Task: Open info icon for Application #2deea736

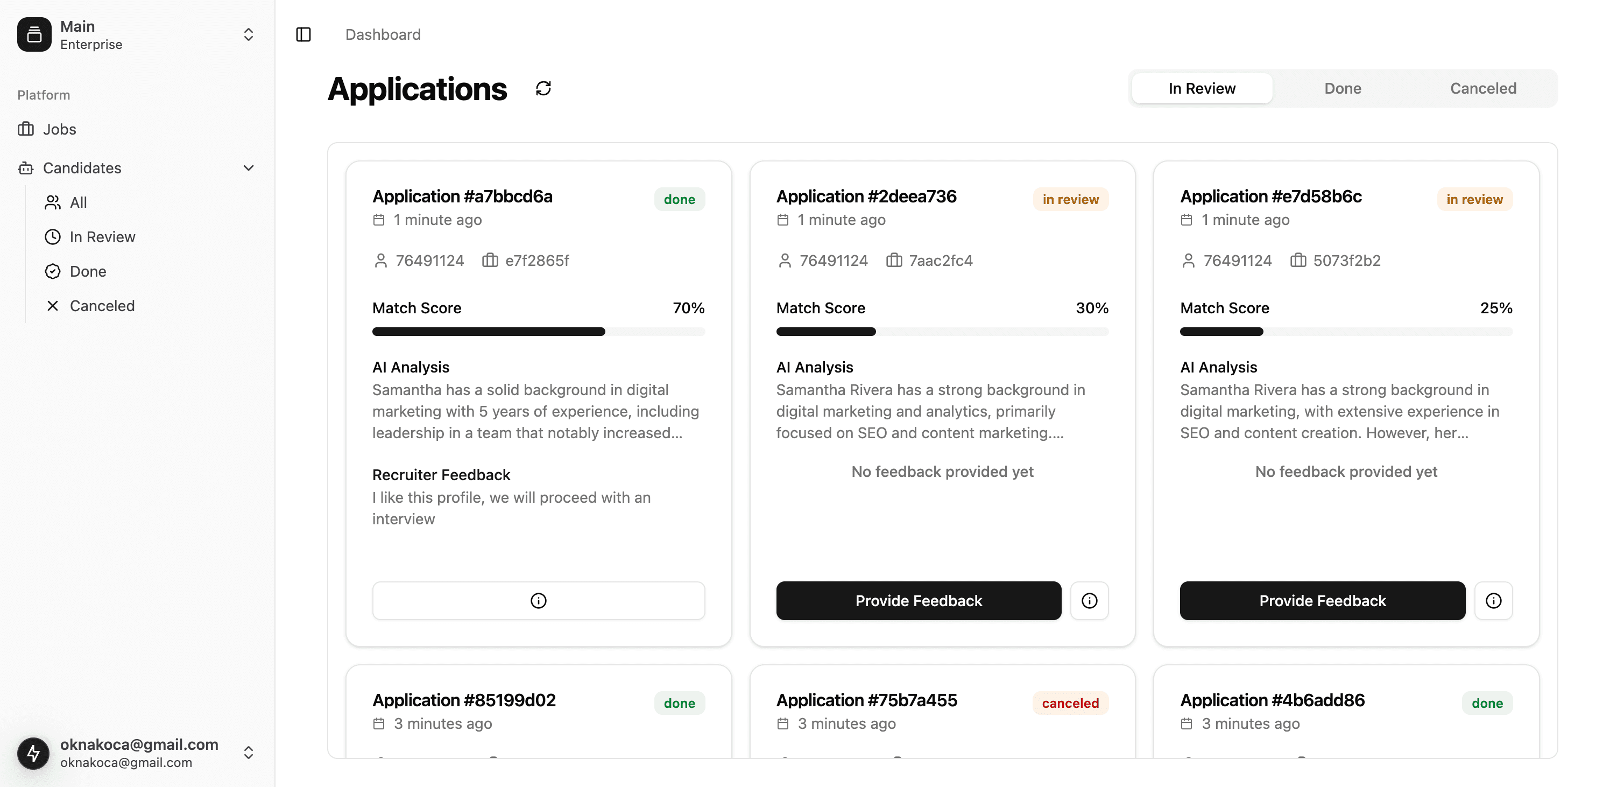Action: tap(1089, 601)
